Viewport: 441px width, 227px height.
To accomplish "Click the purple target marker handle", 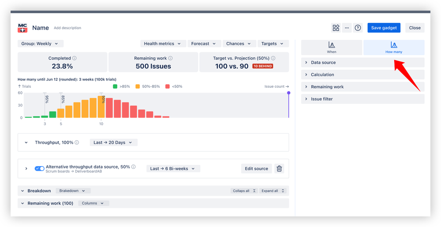I will 289,93.
